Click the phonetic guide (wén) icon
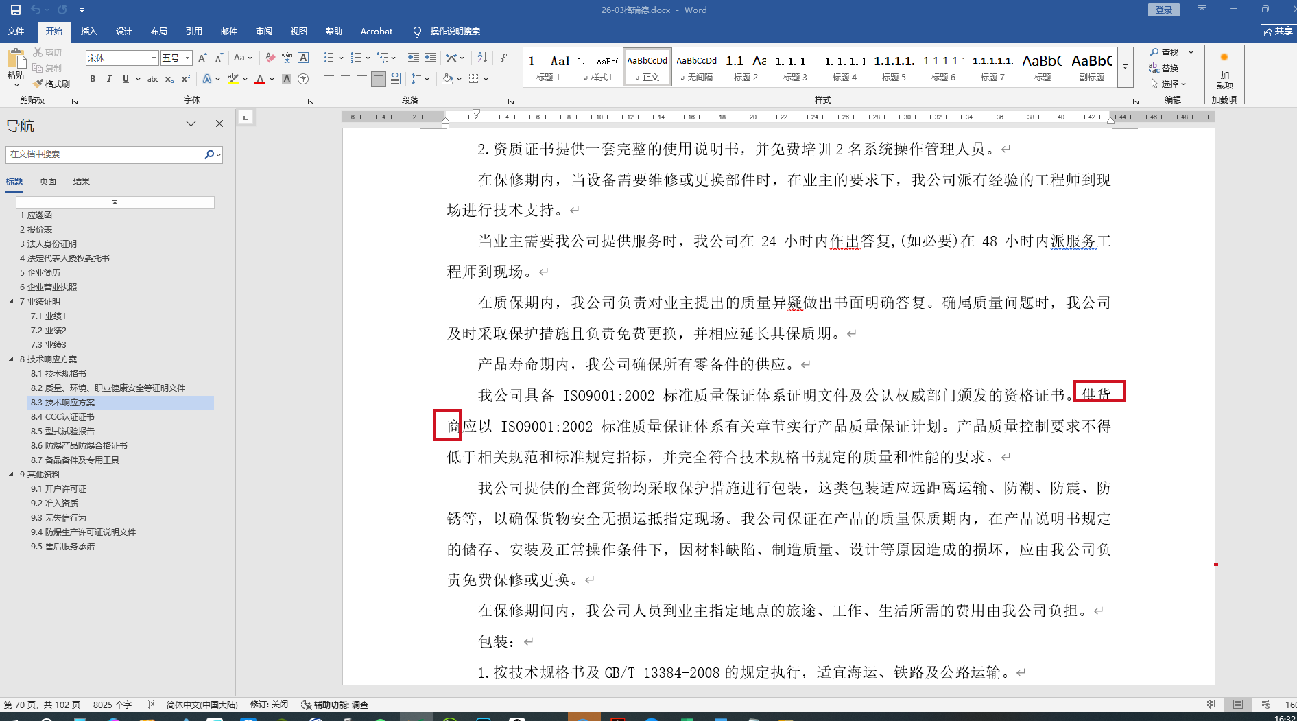1297x721 pixels. click(x=287, y=58)
